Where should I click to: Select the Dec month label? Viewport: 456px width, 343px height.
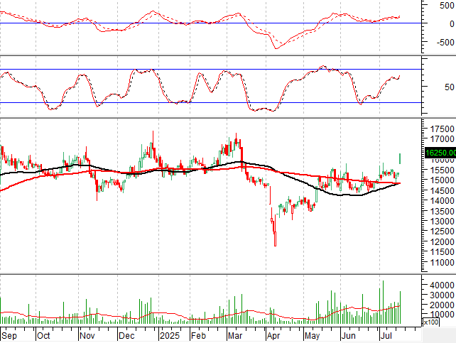tap(127, 336)
